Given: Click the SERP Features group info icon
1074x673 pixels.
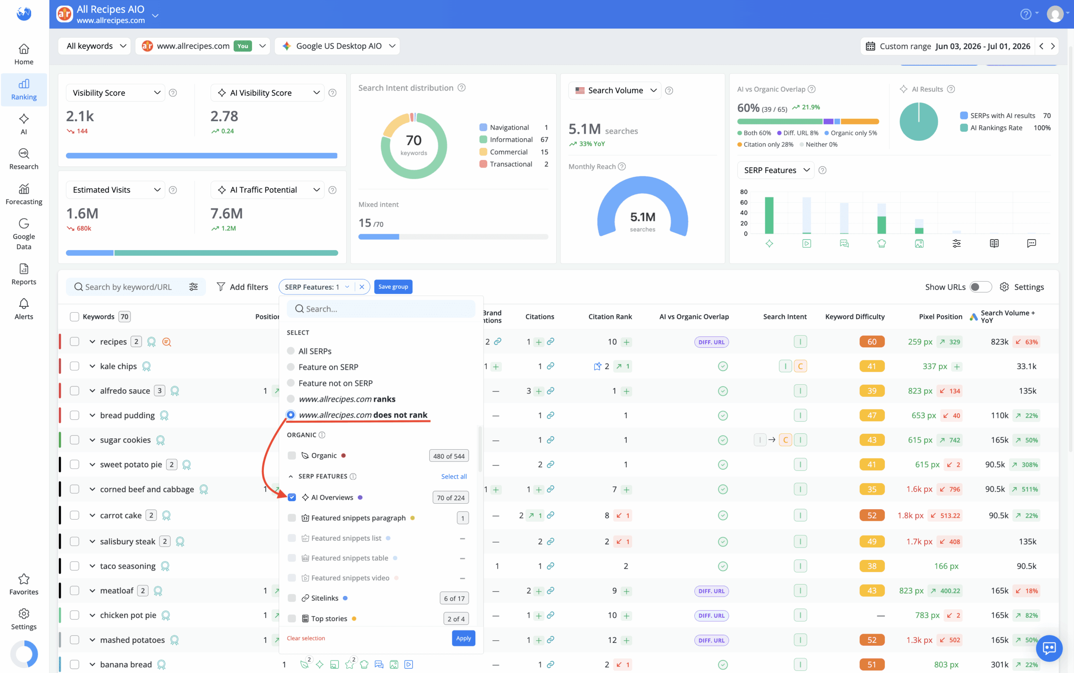Looking at the screenshot, I should (x=353, y=476).
